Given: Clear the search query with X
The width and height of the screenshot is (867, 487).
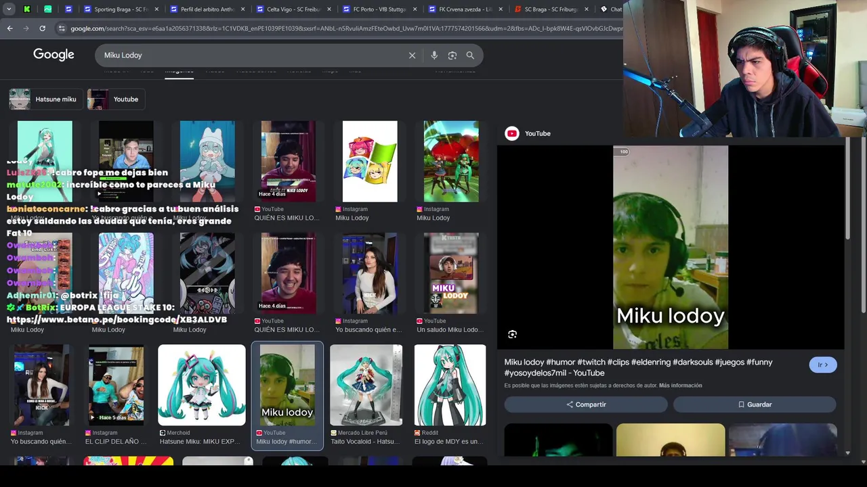Looking at the screenshot, I should click(412, 55).
